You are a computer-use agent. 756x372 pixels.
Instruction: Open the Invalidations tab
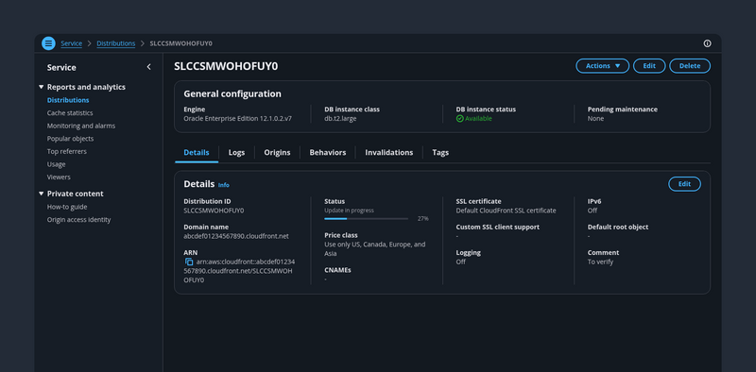tap(389, 152)
